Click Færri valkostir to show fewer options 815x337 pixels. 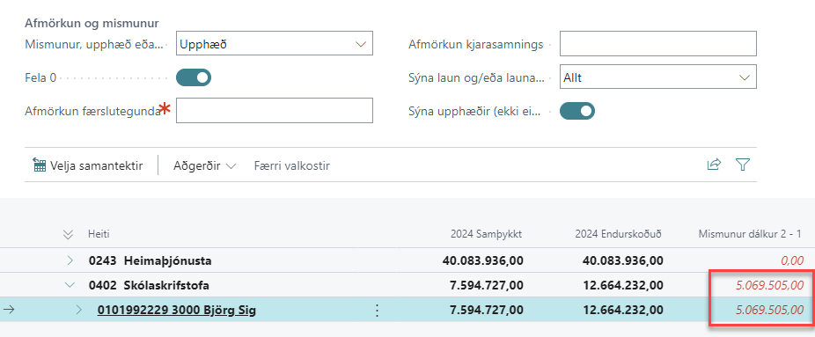pyautogui.click(x=291, y=165)
